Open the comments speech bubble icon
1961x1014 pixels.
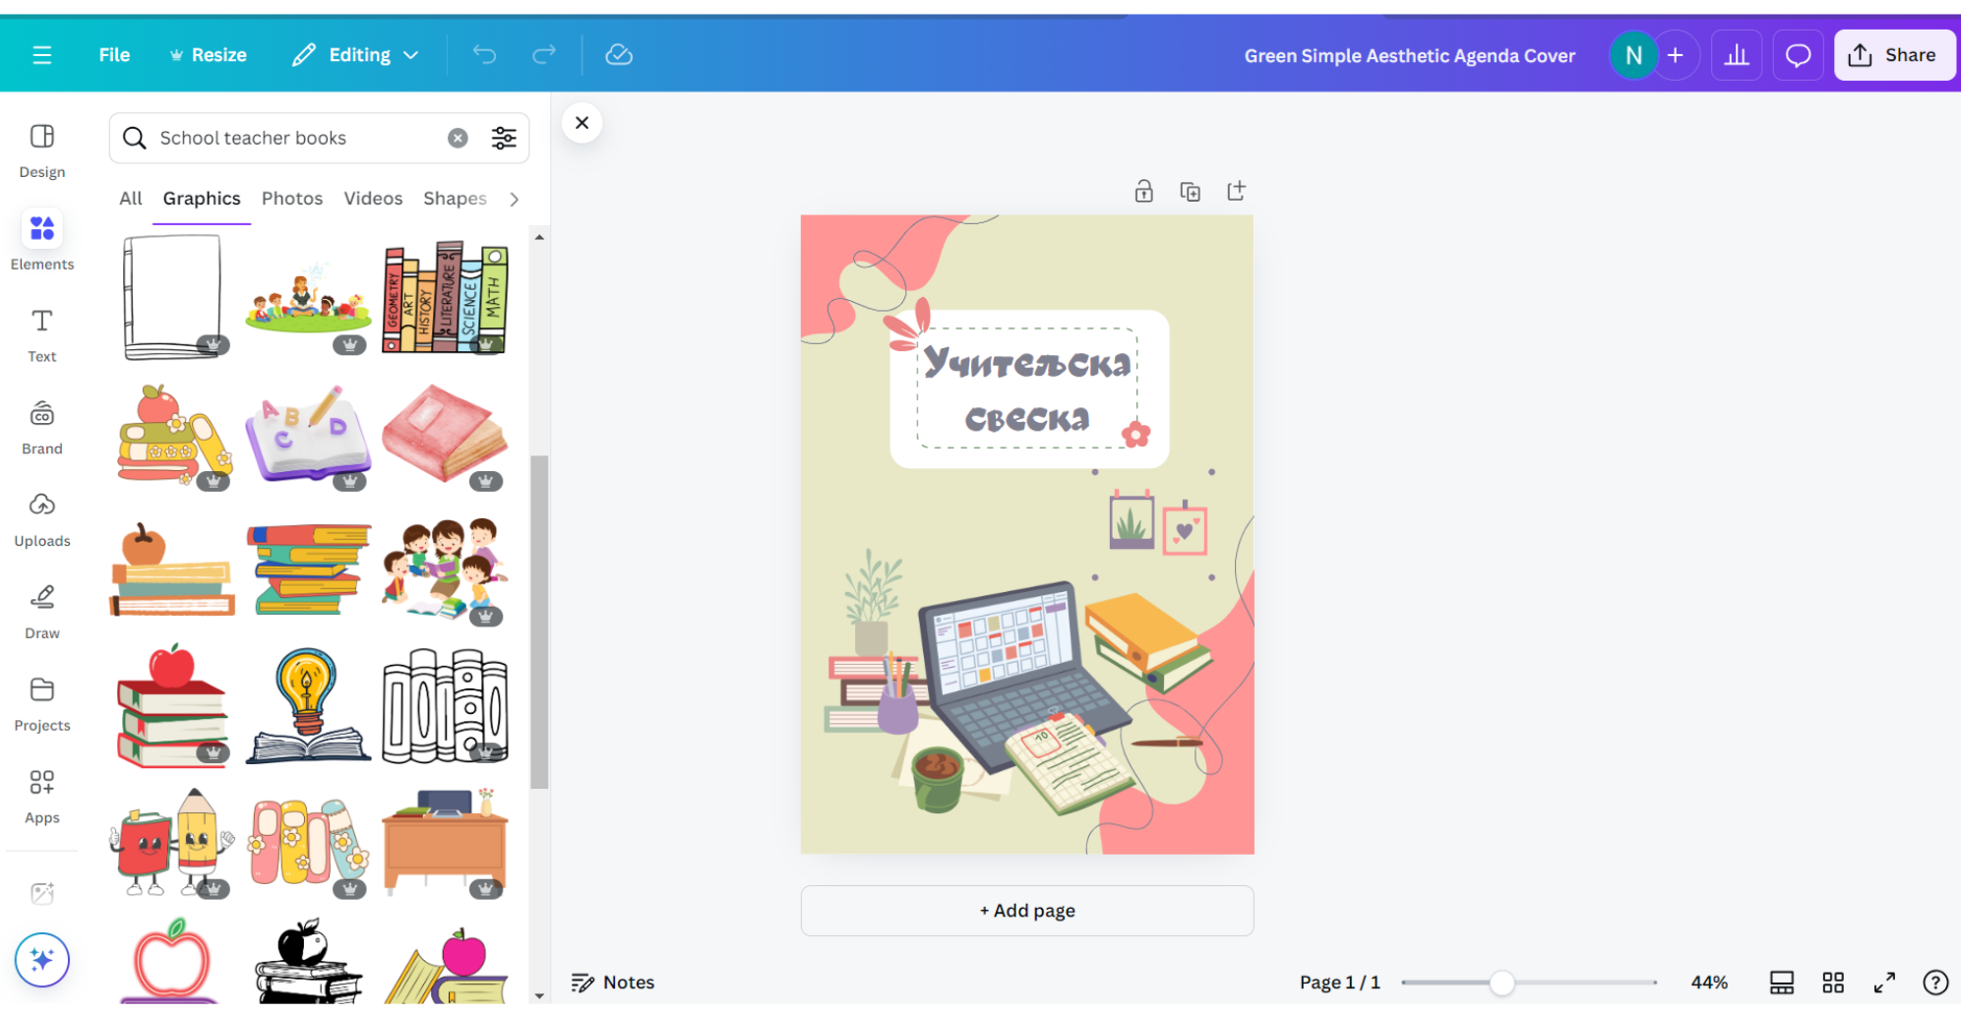[1798, 55]
